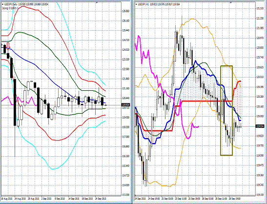267x204 pixels.
Task: Click the USDJPY H1 symbol title text
Action: click(143, 4)
